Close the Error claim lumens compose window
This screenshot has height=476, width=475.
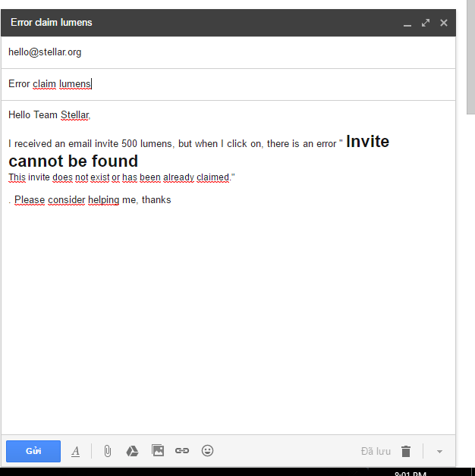pyautogui.click(x=444, y=23)
